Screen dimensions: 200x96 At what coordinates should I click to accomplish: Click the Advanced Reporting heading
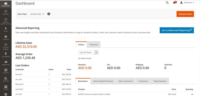click(x=27, y=28)
